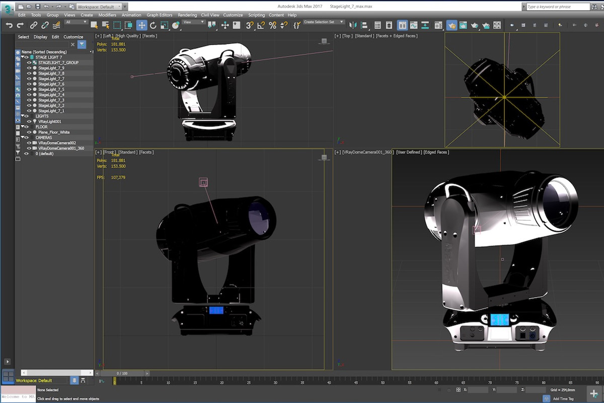Activate the Select and Link tool
604x403 pixels.
point(34,25)
